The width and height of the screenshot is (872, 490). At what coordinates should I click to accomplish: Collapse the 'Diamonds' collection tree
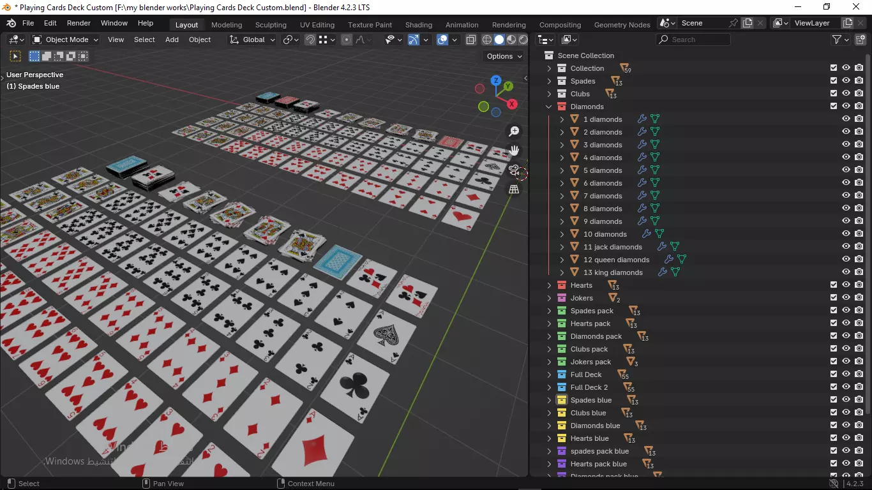click(549, 107)
